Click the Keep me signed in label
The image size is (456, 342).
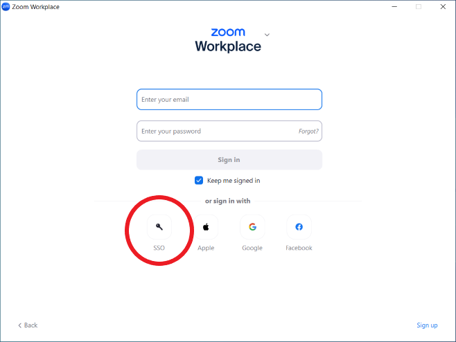coord(234,181)
